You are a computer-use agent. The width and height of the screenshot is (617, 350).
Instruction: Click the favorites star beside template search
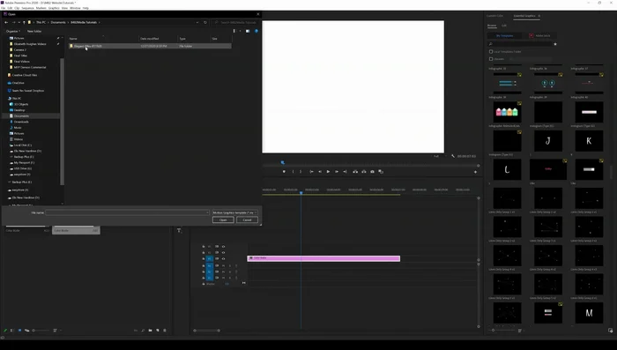(x=555, y=44)
